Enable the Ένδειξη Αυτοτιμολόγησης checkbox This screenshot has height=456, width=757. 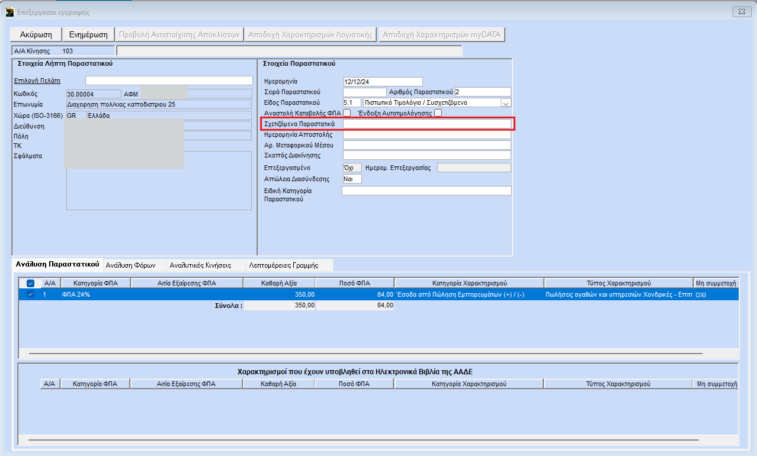[x=438, y=113]
